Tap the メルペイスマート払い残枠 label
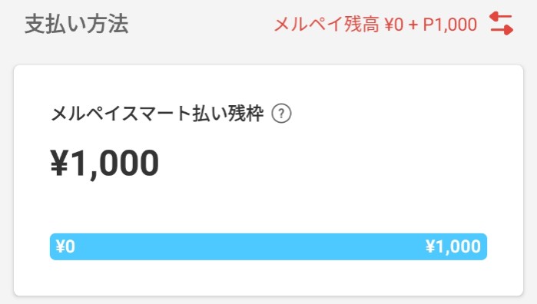Screen dimensions: 537x304 tap(157, 114)
